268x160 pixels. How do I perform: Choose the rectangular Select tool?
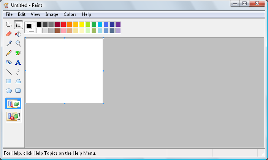point(19,25)
